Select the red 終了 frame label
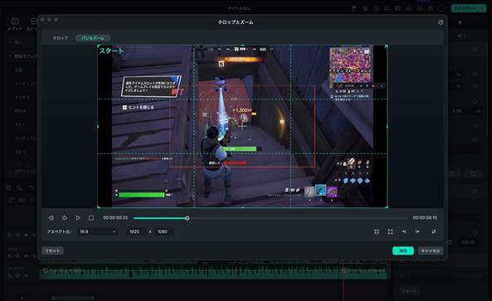The width and height of the screenshot is (492, 301). tap(178, 92)
